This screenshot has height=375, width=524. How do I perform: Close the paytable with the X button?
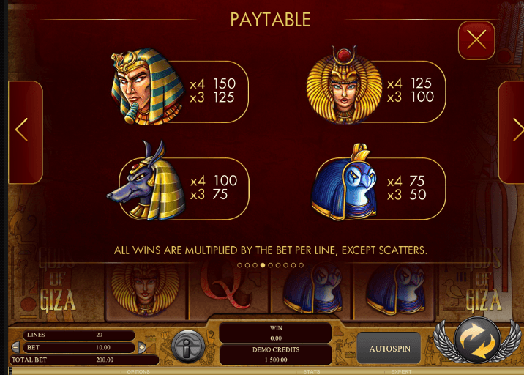tap(476, 40)
